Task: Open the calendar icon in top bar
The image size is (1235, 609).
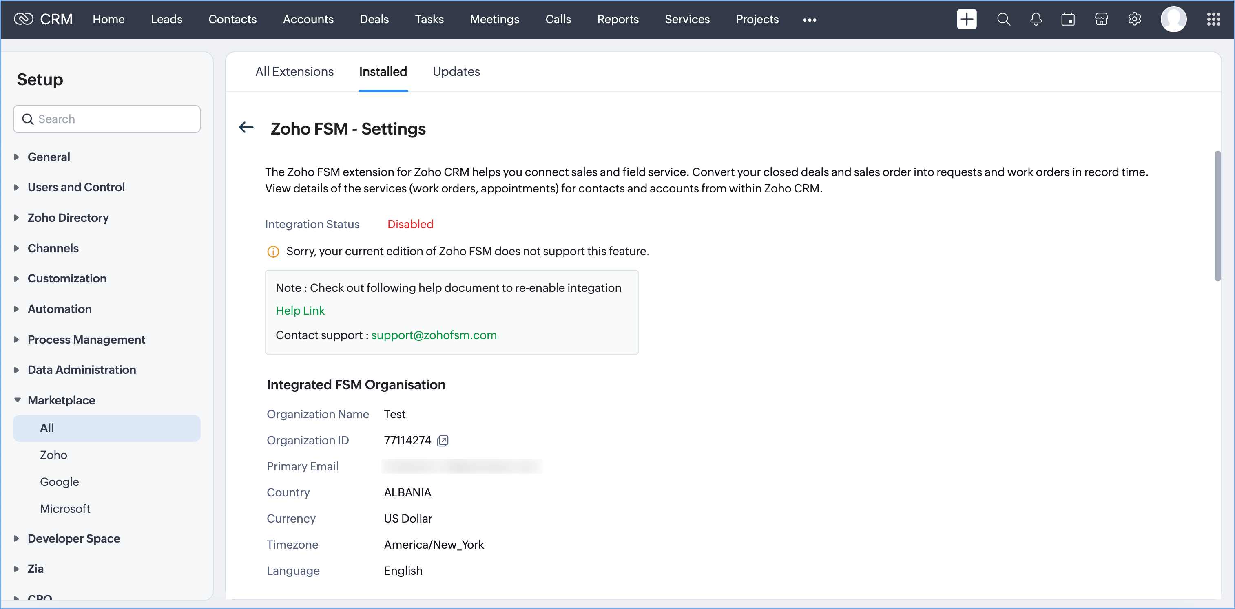Action: click(1068, 19)
